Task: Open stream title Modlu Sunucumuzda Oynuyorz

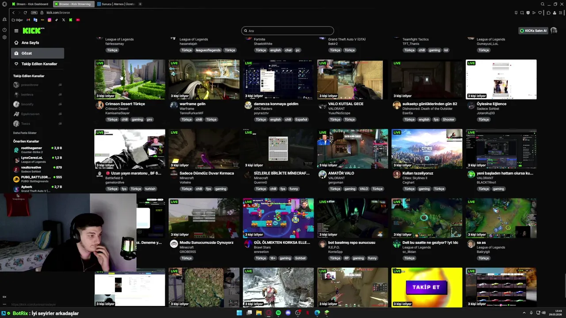Action: 207,242
